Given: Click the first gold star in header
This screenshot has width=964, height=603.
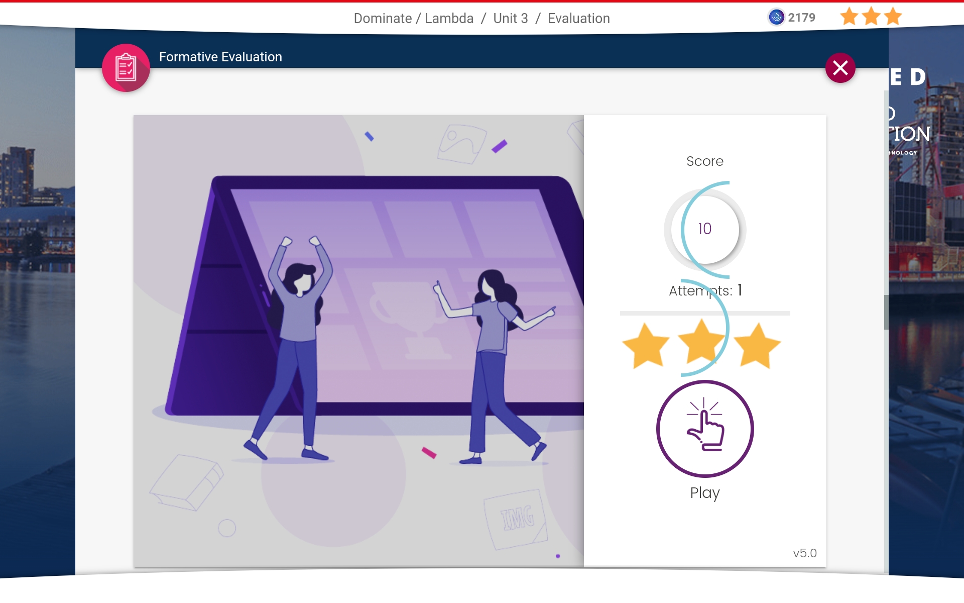Looking at the screenshot, I should click(849, 17).
